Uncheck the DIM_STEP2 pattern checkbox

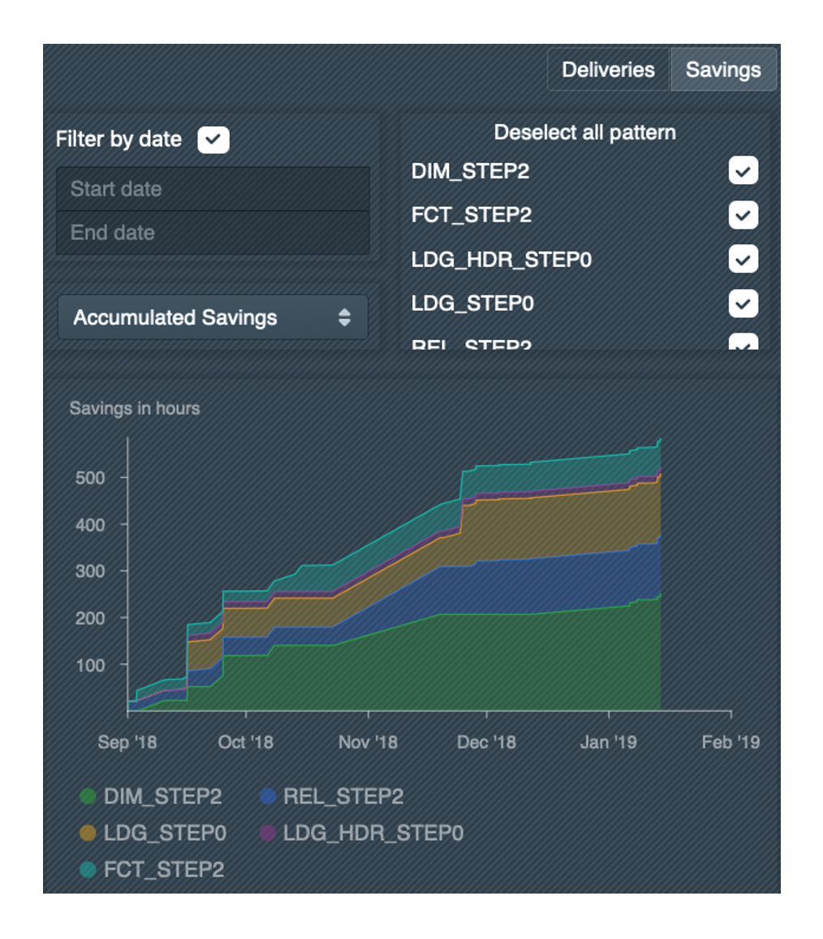(743, 171)
